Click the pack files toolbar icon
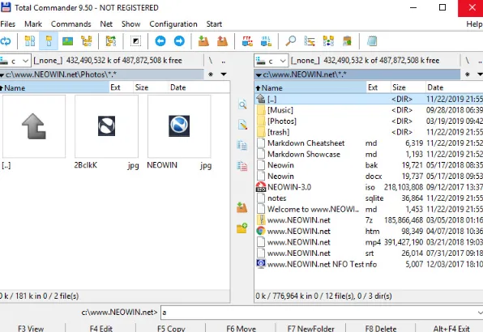Image resolution: width=483 pixels, height=332 pixels. click(203, 41)
